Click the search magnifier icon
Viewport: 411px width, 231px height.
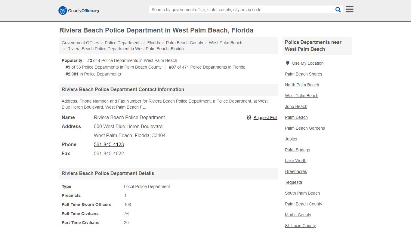(x=338, y=10)
